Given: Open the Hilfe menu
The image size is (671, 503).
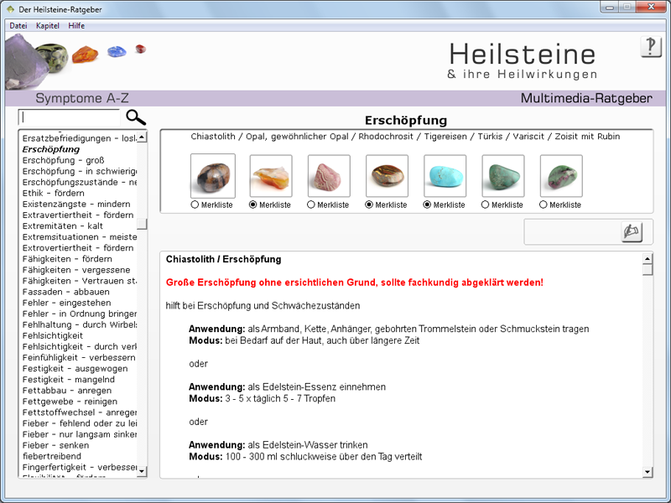Looking at the screenshot, I should [x=76, y=26].
